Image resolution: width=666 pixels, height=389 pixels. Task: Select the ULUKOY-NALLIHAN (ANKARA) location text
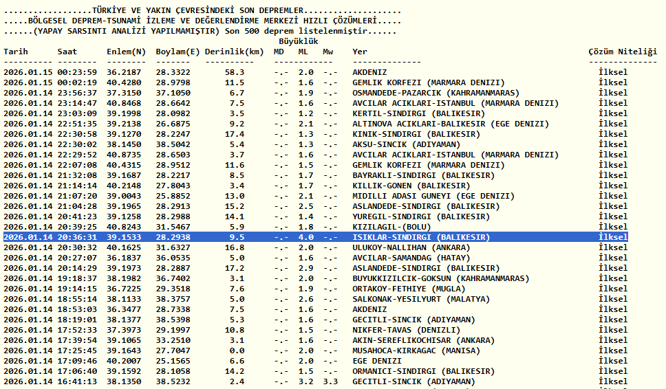point(412,247)
